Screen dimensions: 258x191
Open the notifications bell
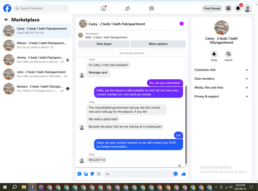238,8
